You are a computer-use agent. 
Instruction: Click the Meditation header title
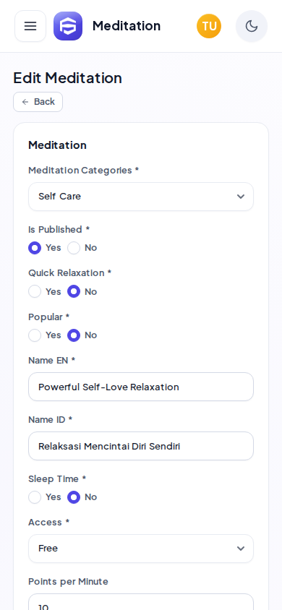[127, 26]
